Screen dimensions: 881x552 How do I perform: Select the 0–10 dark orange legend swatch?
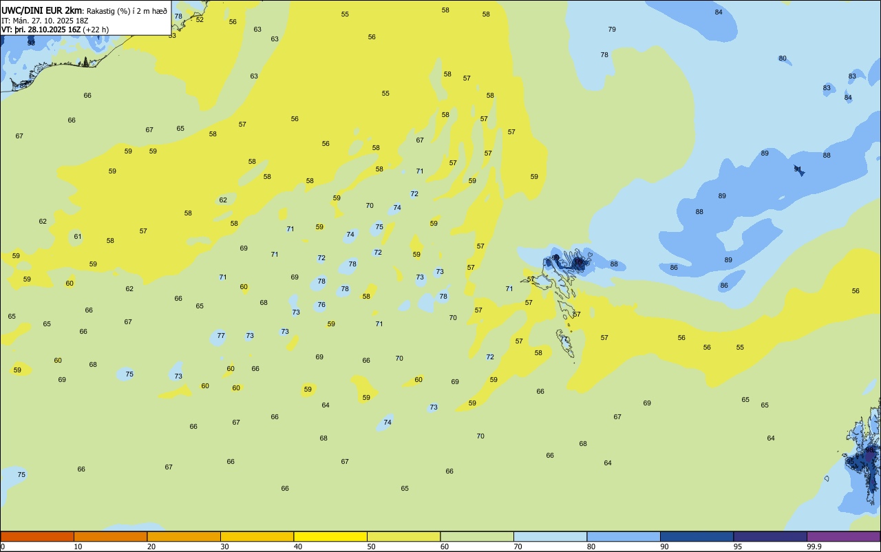pos(37,536)
